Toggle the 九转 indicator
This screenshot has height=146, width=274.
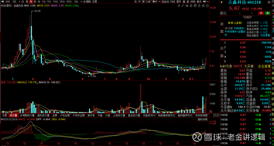(148, 2)
